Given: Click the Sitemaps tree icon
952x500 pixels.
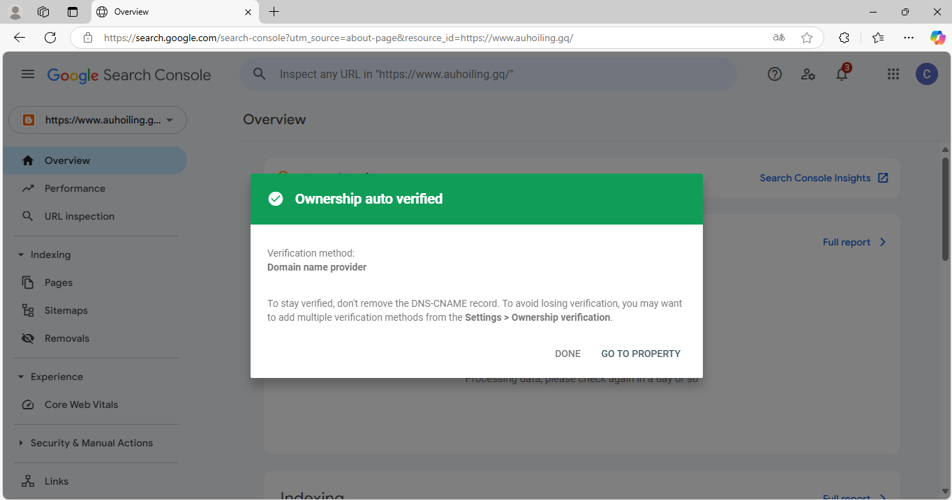Looking at the screenshot, I should coord(28,310).
